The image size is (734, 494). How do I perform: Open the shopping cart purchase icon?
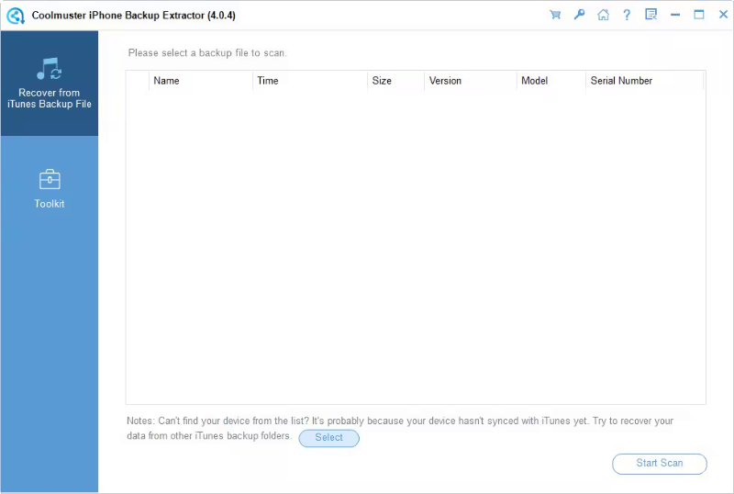[x=555, y=15]
